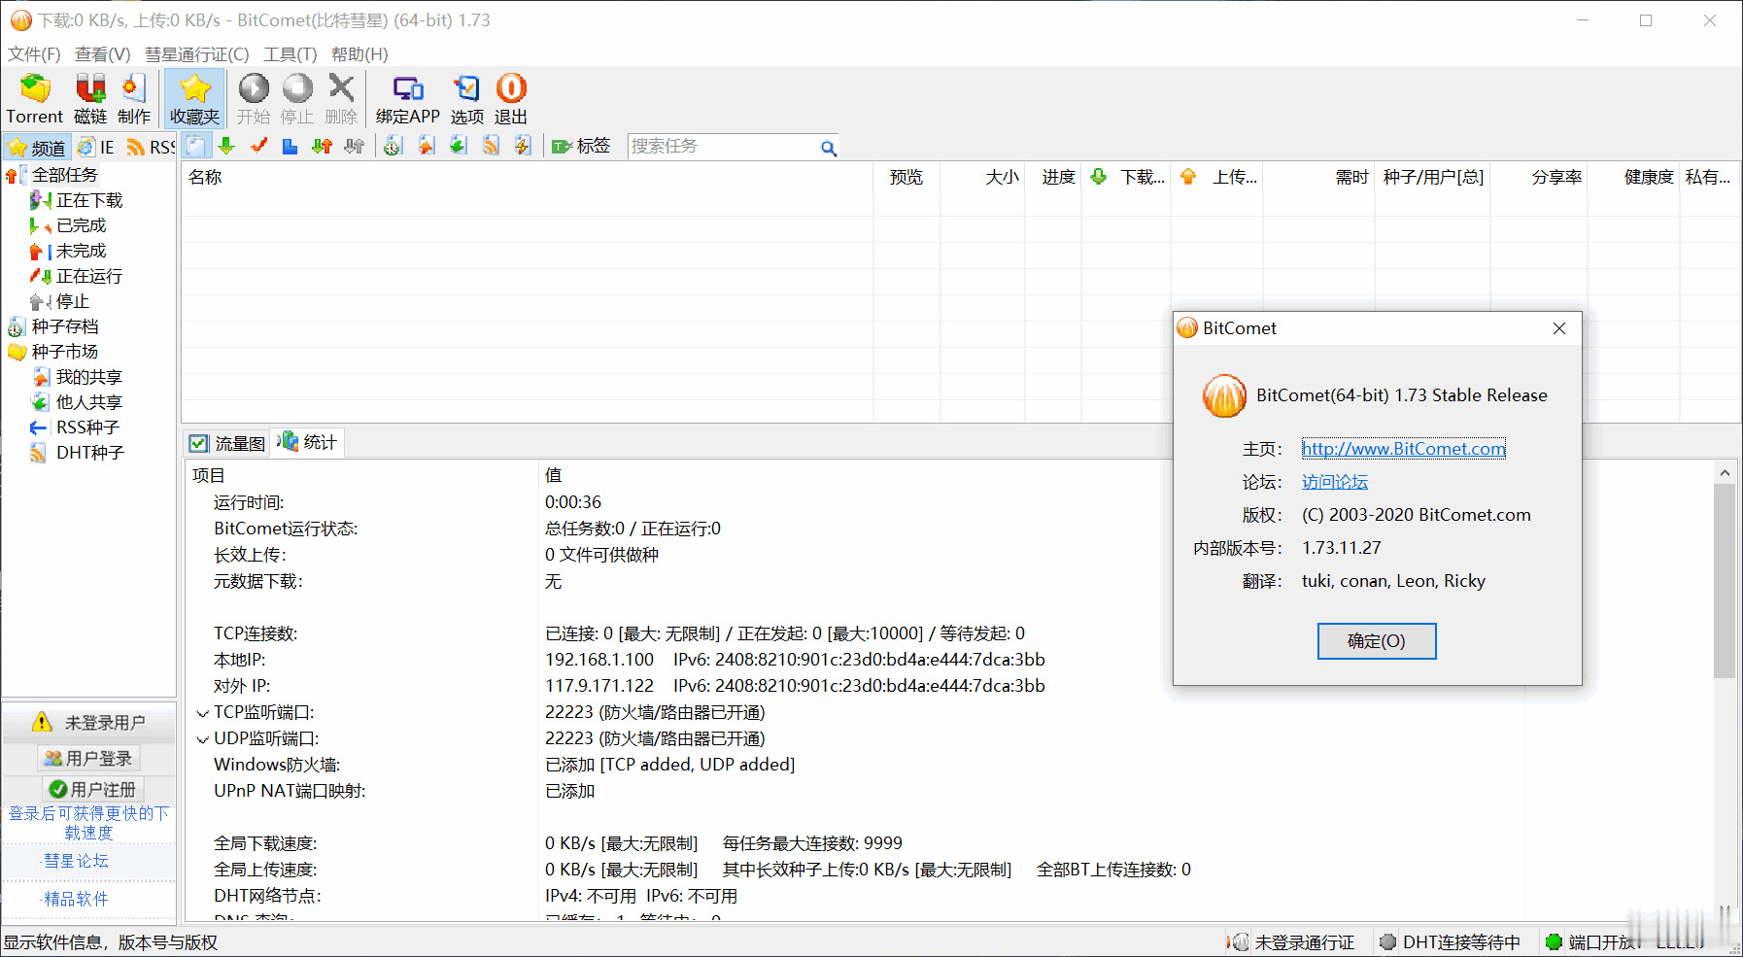Screen dimensions: 1743x957
Task: Select 未完成 in the tree
Action: point(81,251)
